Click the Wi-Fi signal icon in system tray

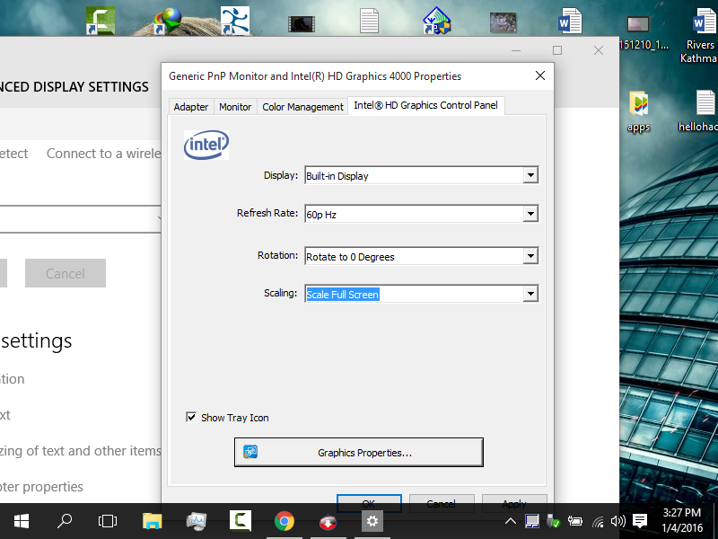(x=598, y=520)
